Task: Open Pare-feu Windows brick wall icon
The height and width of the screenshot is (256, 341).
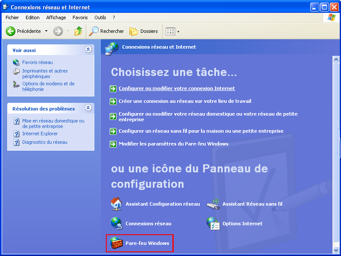Action: [116, 243]
